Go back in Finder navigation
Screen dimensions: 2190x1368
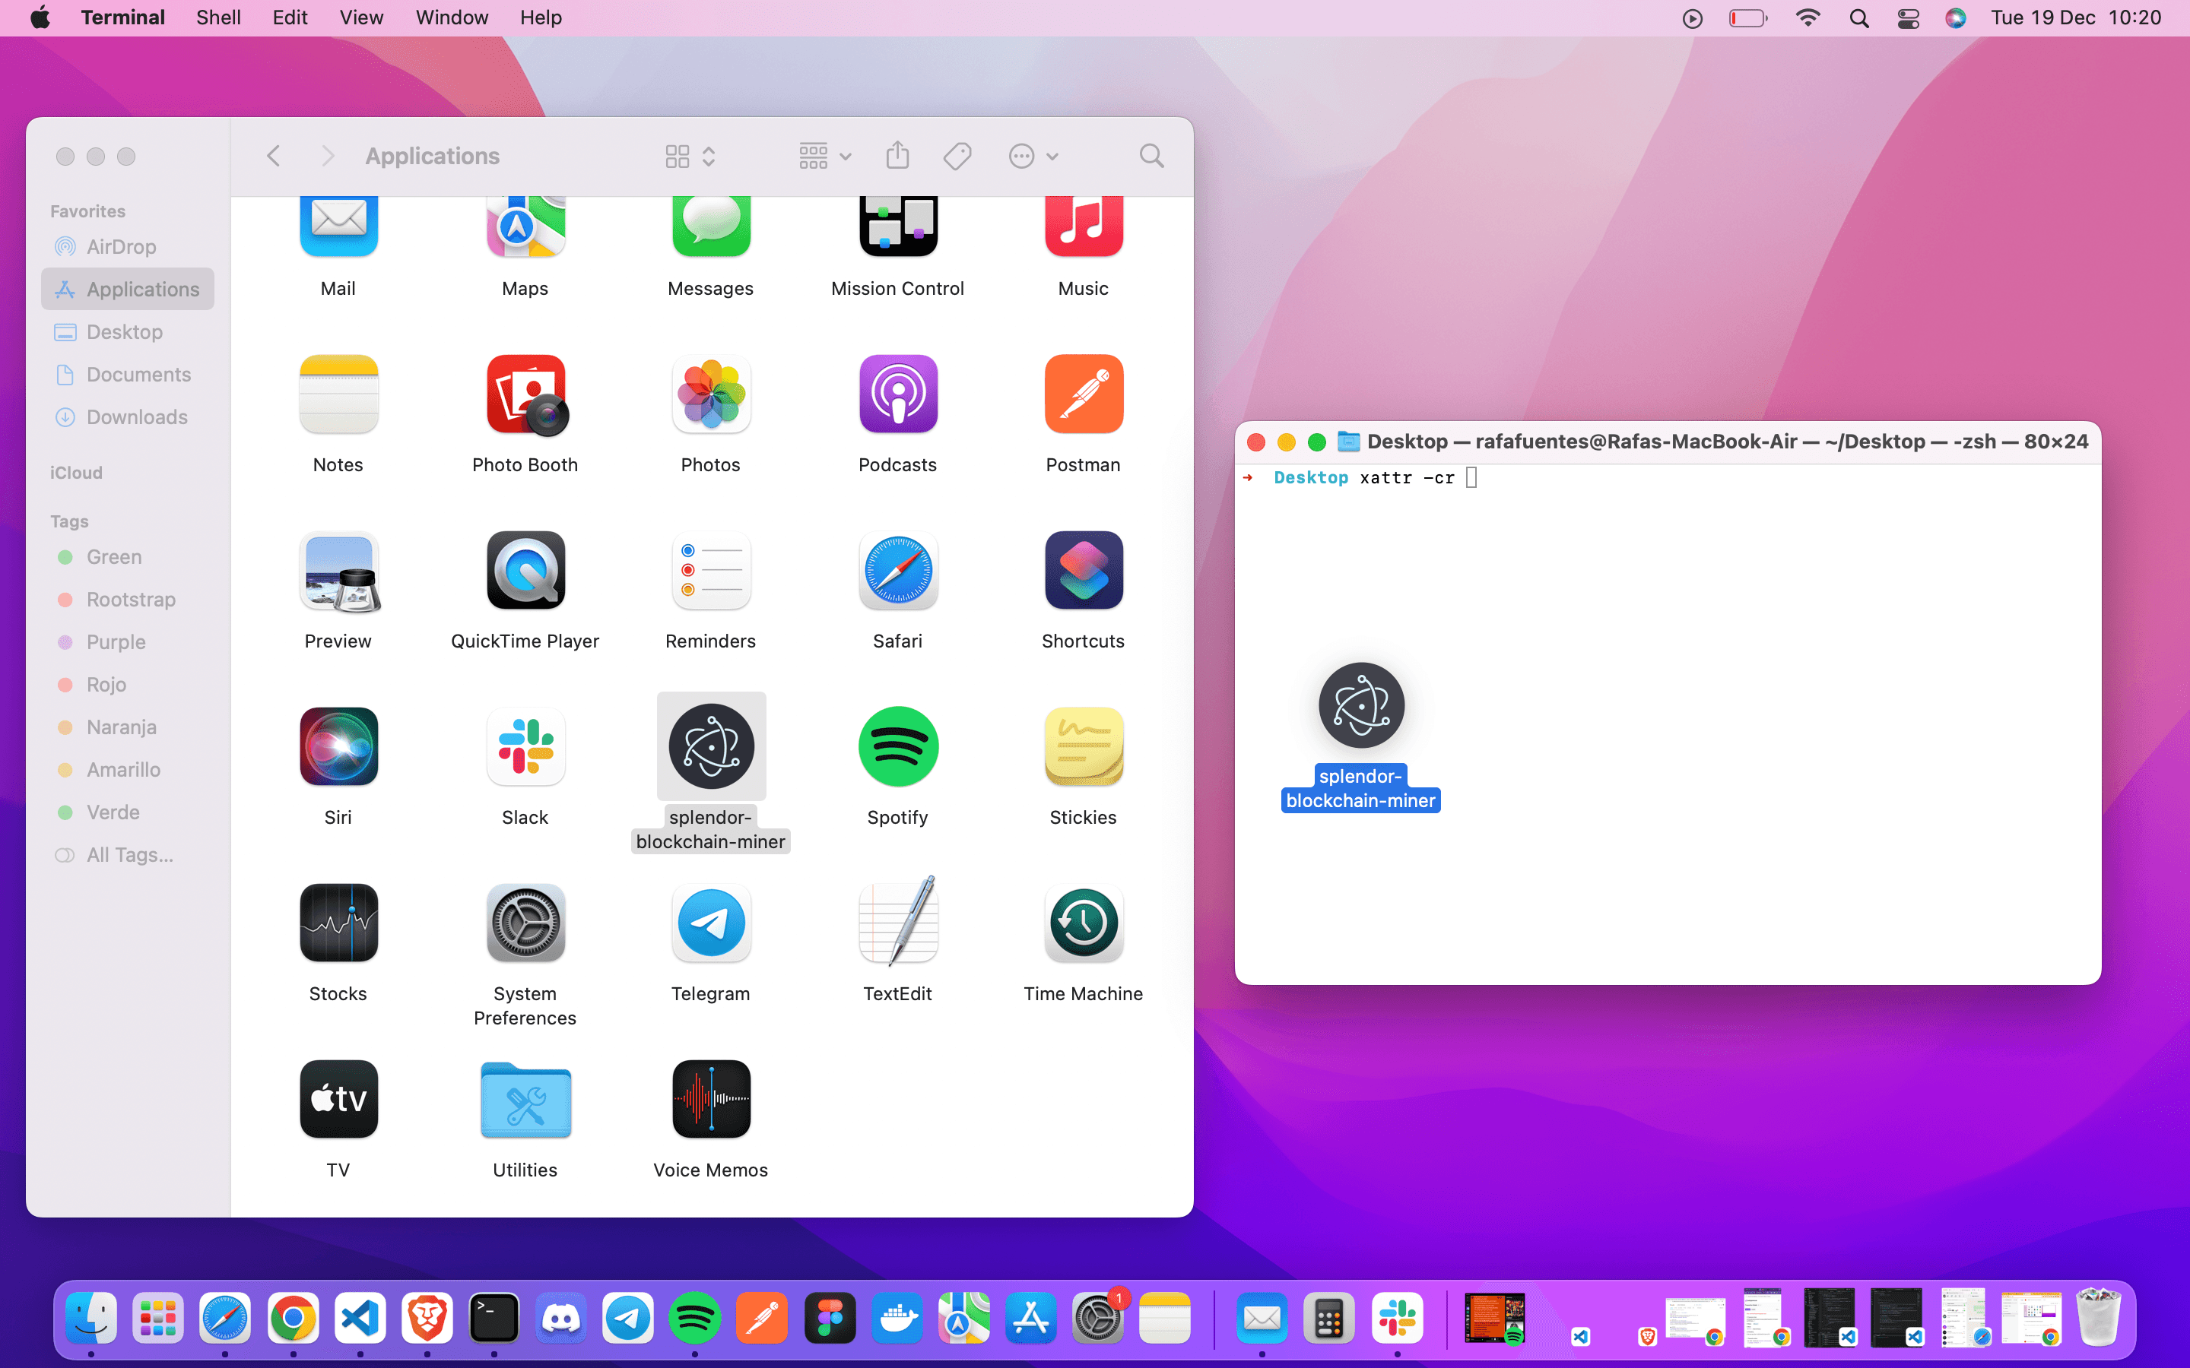point(273,157)
